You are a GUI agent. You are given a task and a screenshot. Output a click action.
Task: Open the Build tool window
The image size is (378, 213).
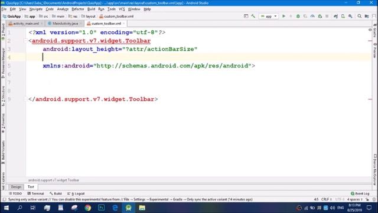coord(56,193)
